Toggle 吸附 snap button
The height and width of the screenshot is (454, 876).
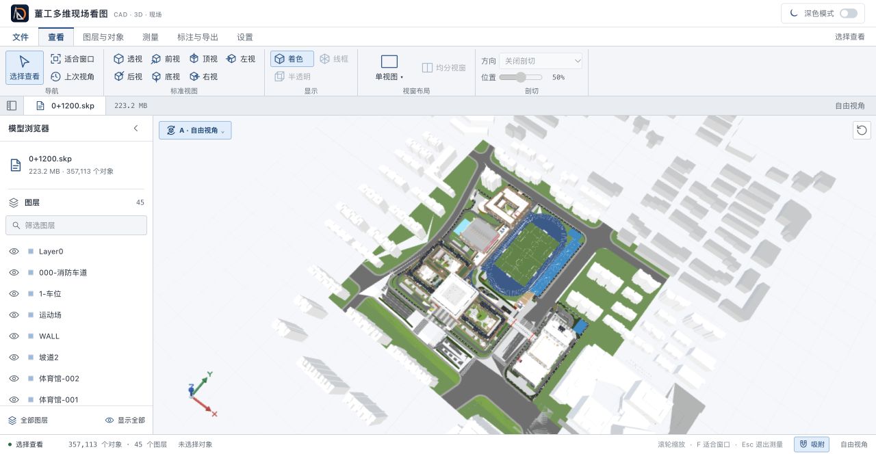812,444
